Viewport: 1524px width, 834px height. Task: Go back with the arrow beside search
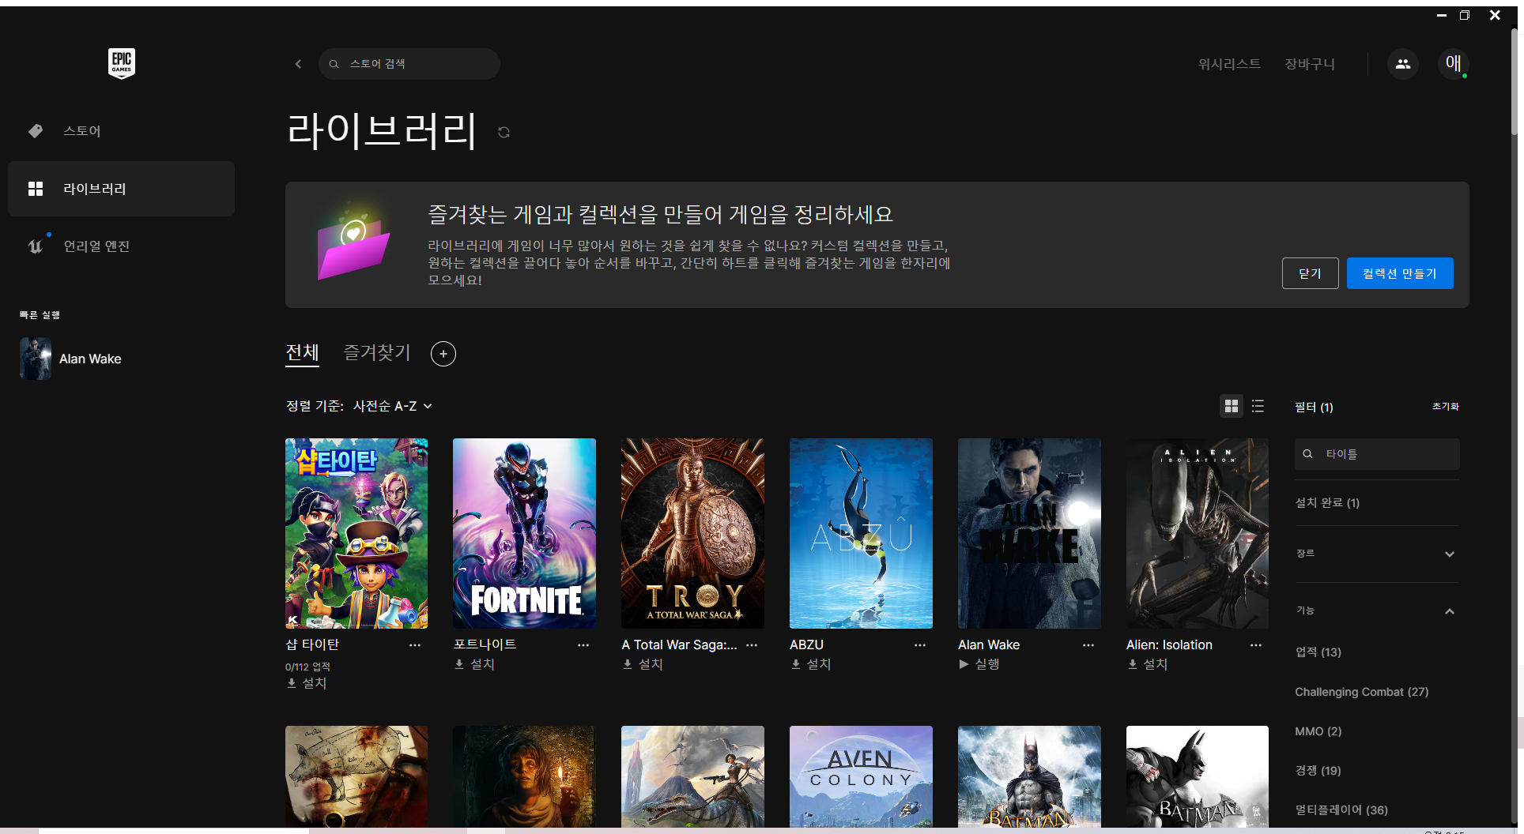(298, 64)
